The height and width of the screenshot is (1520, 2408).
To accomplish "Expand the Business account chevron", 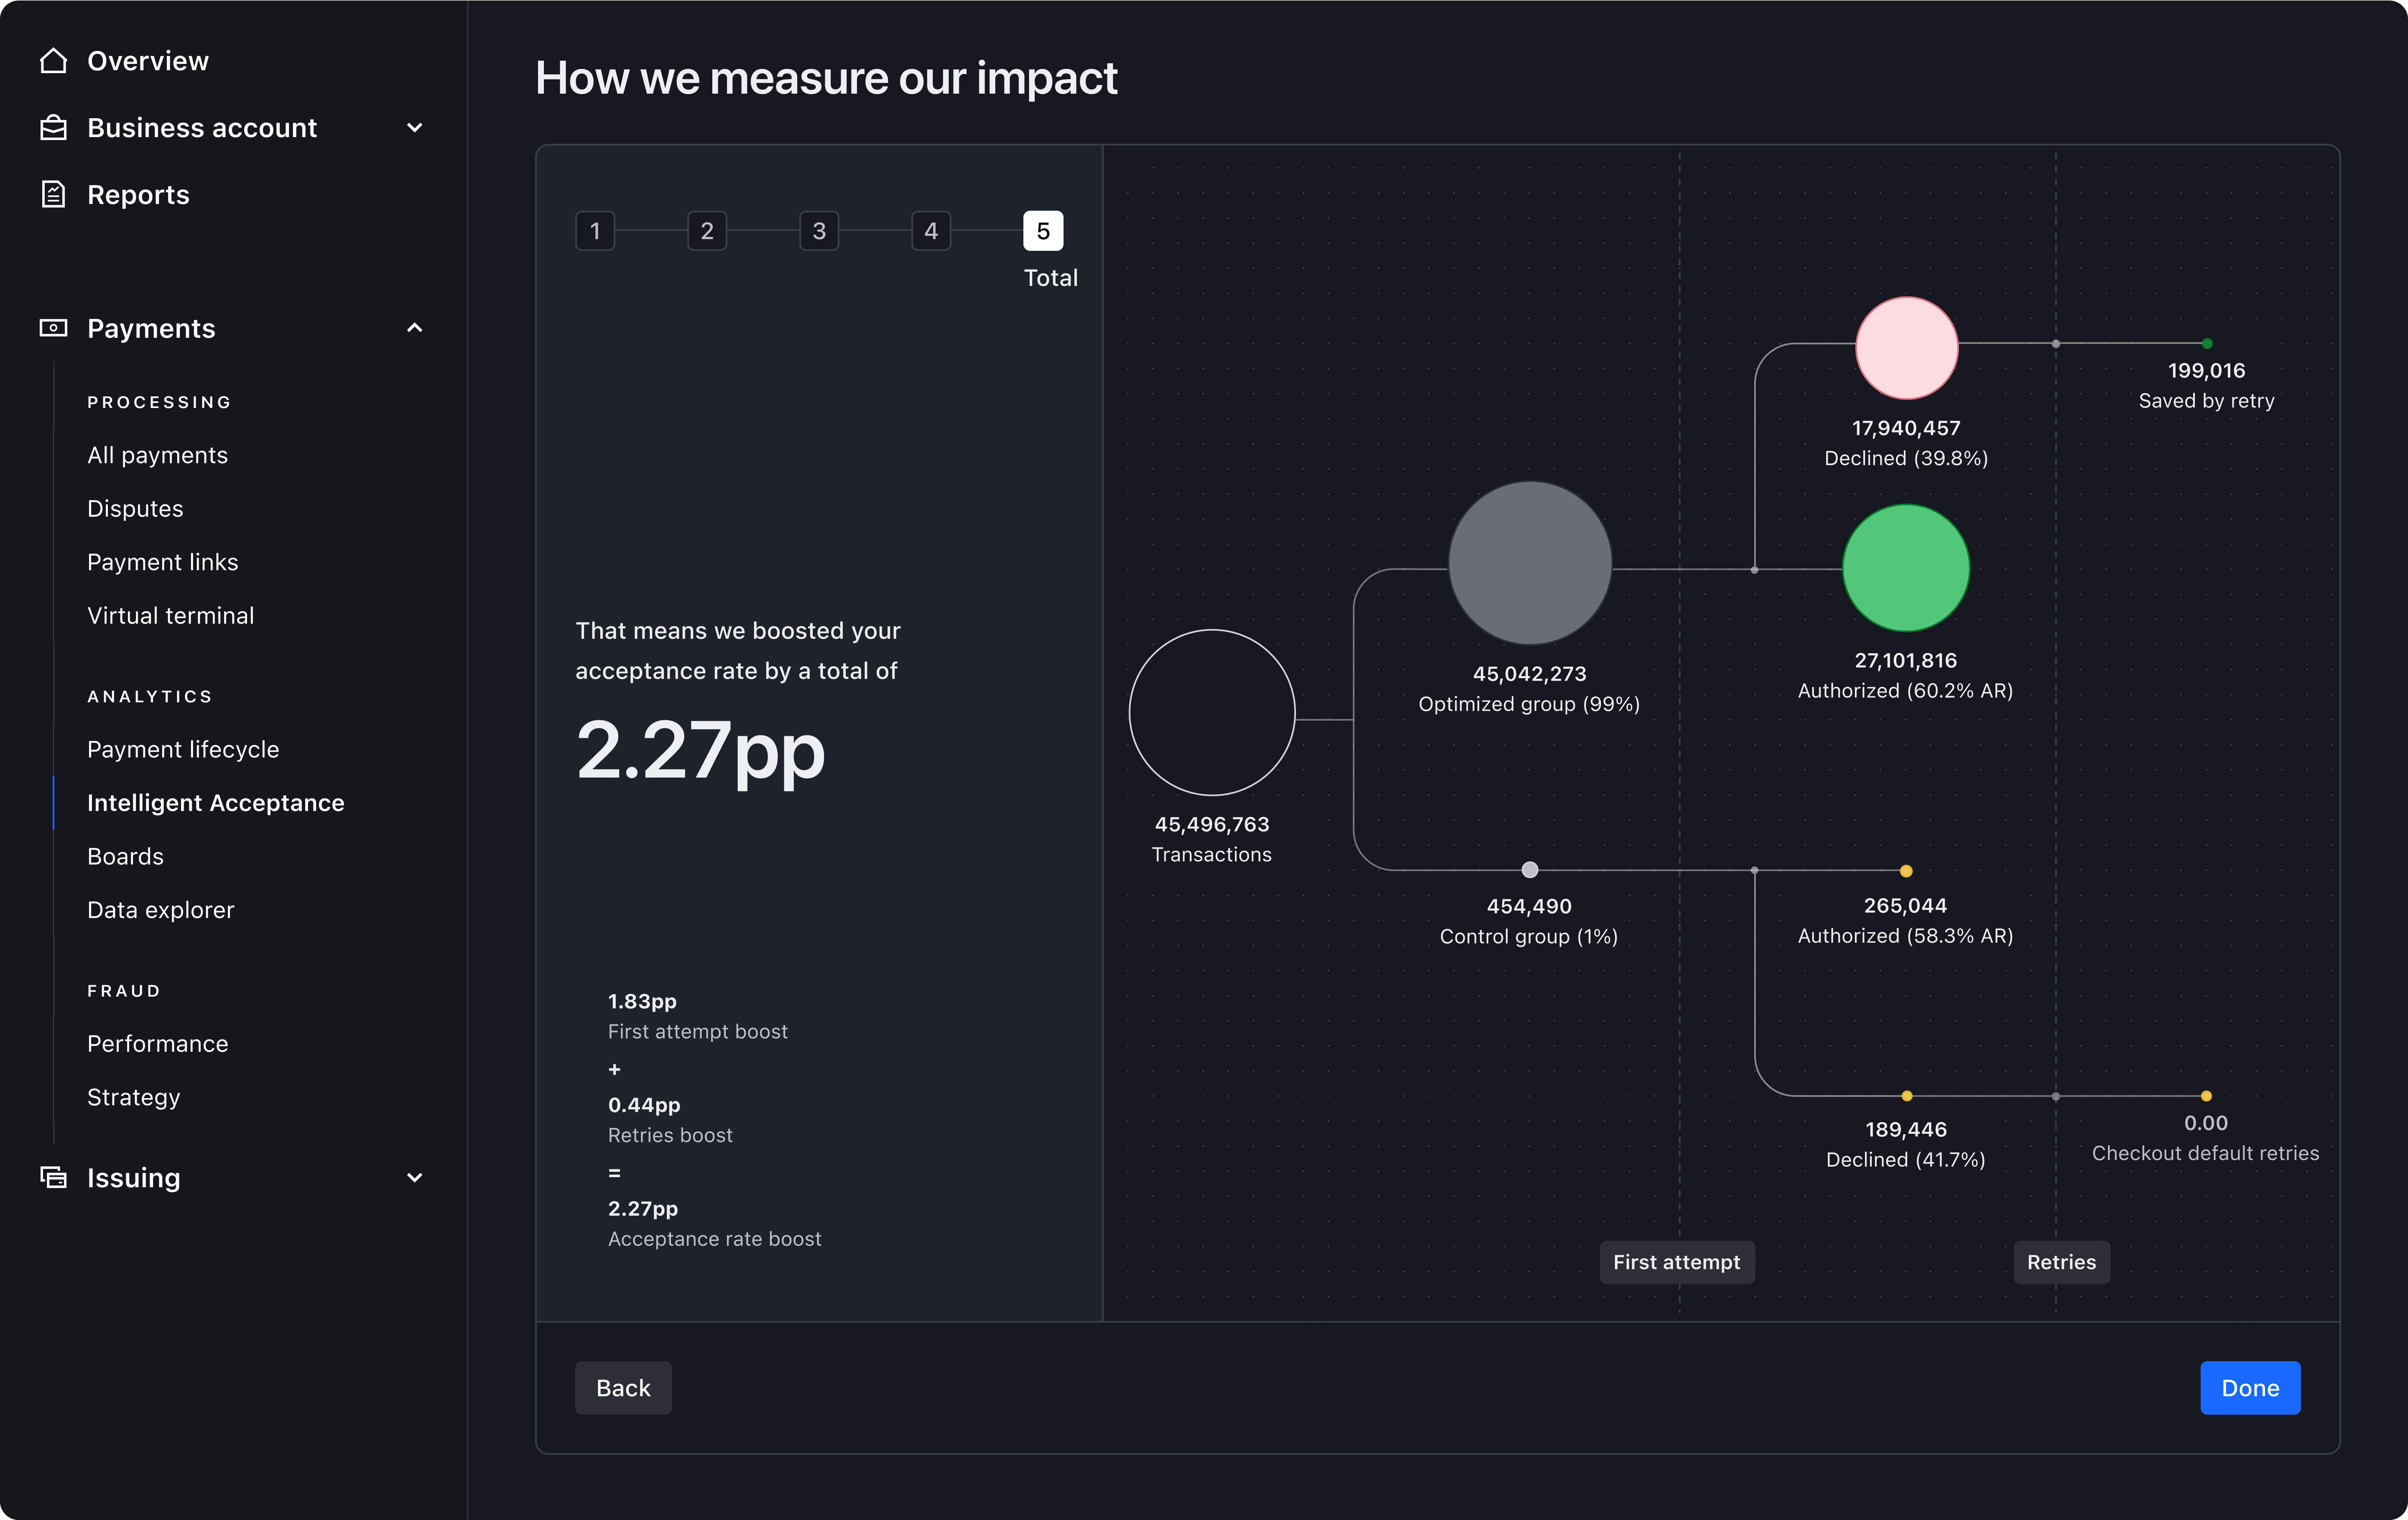I will coord(415,128).
